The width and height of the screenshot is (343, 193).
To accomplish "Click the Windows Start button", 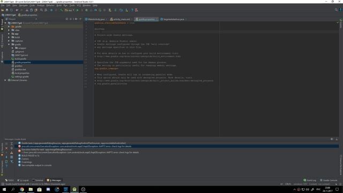I will click(4, 189).
